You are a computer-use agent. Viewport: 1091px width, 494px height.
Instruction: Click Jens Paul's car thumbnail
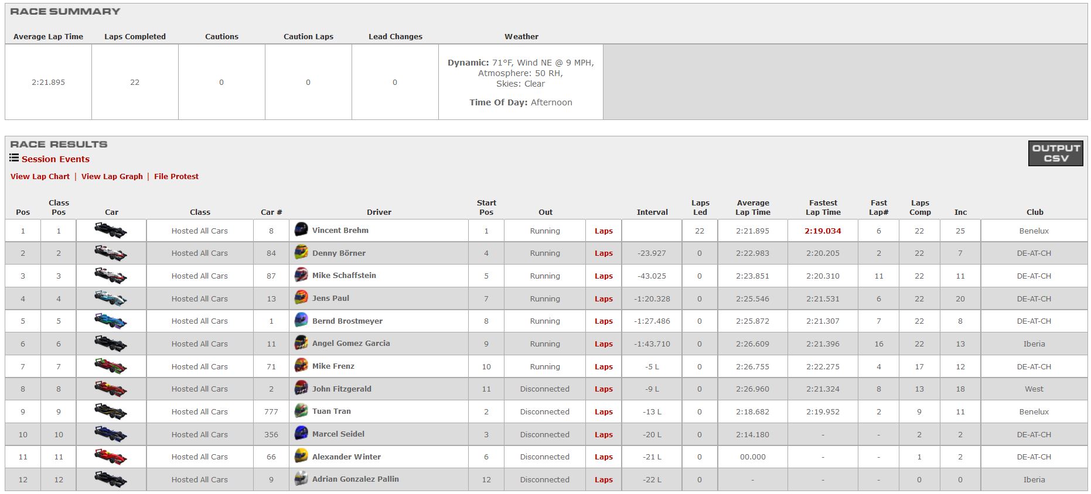click(111, 299)
